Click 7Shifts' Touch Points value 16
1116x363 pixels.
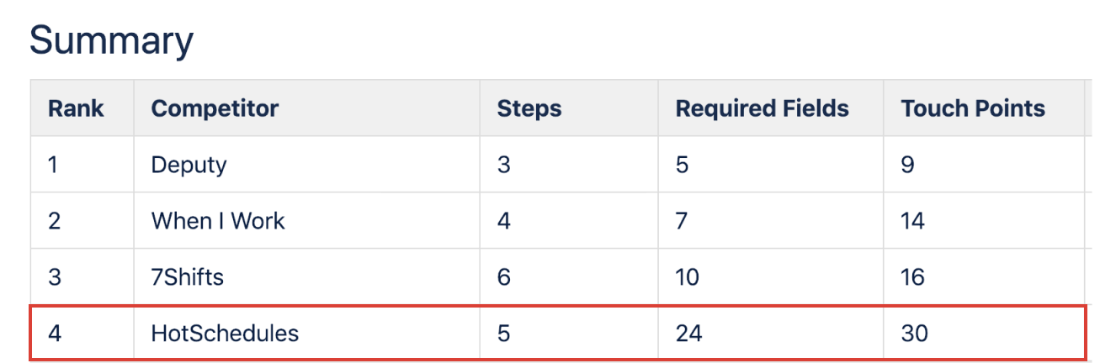pos(912,277)
